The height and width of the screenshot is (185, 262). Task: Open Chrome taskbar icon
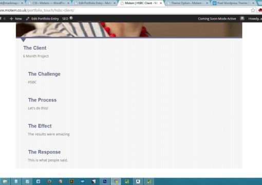tap(116, 181)
